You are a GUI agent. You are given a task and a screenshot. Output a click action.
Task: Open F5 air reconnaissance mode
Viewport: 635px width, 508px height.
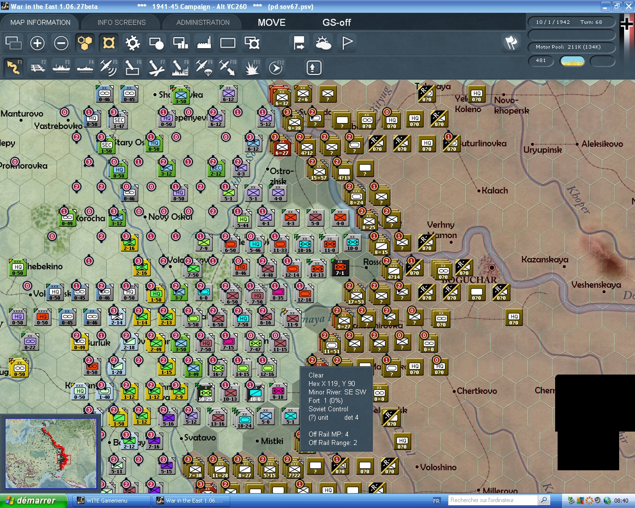[x=109, y=67]
